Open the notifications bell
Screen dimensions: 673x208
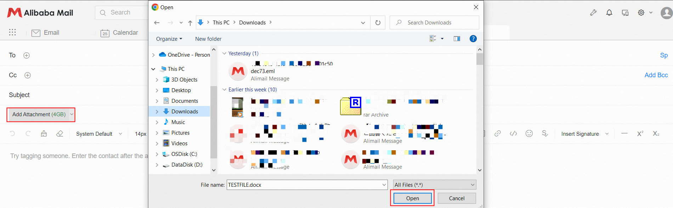pyautogui.click(x=609, y=13)
